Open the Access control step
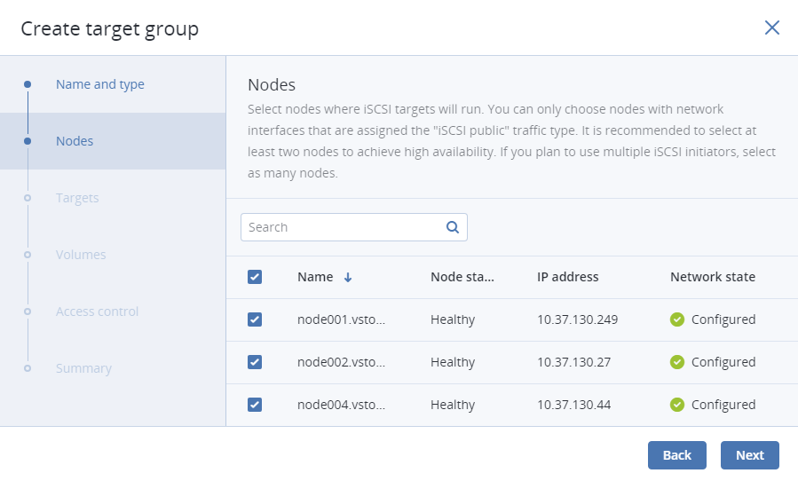This screenshot has width=798, height=481. 97,311
